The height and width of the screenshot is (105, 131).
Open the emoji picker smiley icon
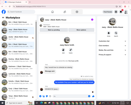point(89,96)
